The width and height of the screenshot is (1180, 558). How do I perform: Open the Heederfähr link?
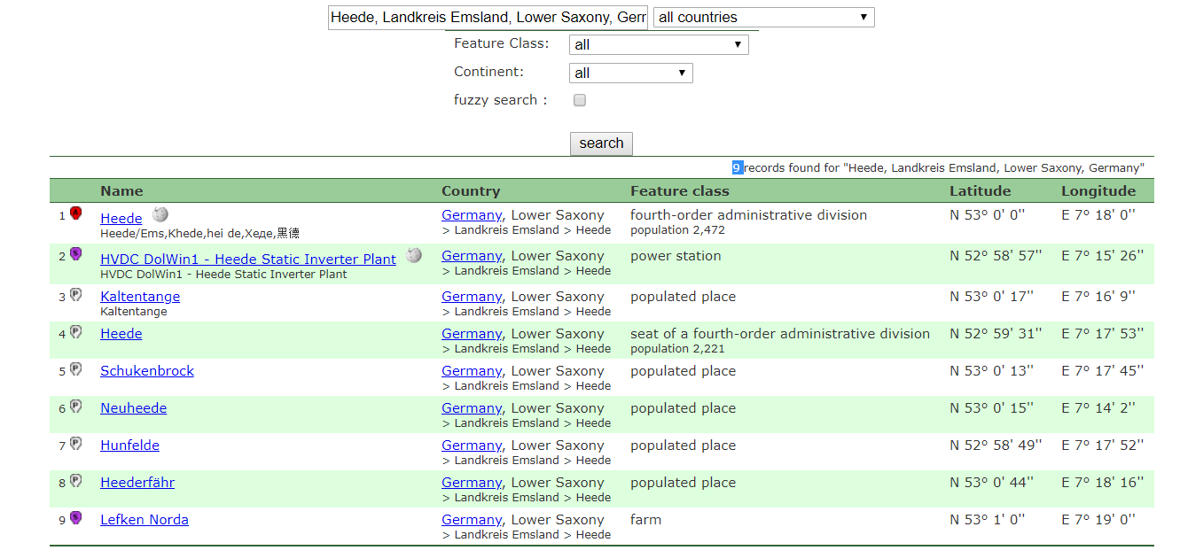pos(137,482)
